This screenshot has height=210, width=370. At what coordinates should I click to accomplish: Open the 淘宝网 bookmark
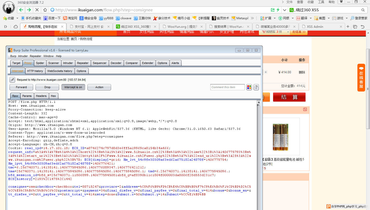coord(70,18)
